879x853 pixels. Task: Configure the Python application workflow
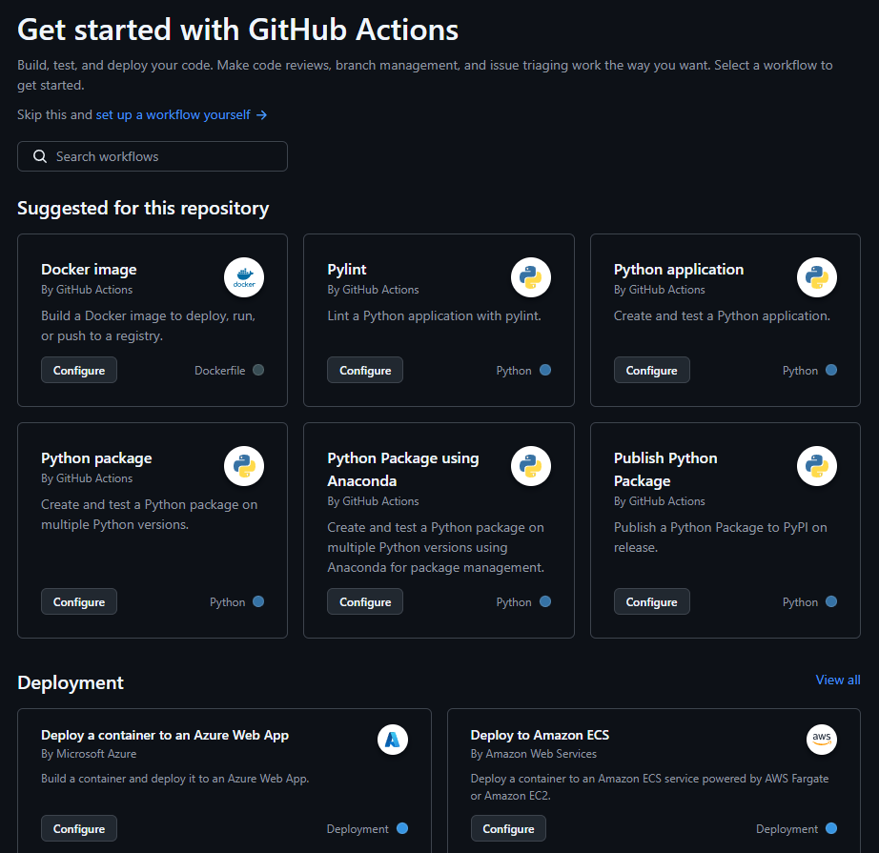pos(651,370)
